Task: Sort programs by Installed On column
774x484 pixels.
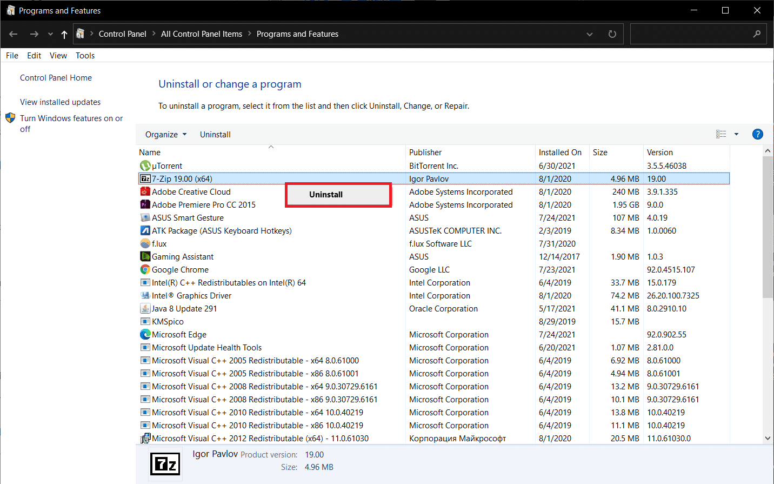Action: (x=560, y=153)
